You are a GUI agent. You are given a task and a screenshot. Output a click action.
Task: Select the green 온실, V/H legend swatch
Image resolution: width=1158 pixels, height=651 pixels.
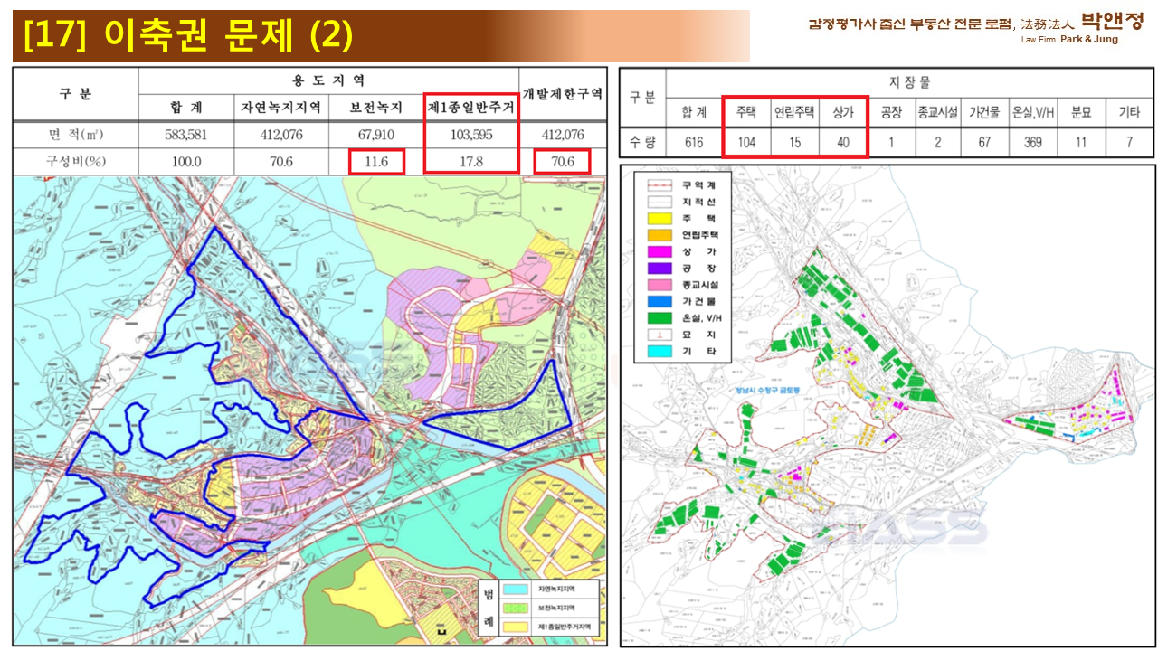(x=658, y=318)
